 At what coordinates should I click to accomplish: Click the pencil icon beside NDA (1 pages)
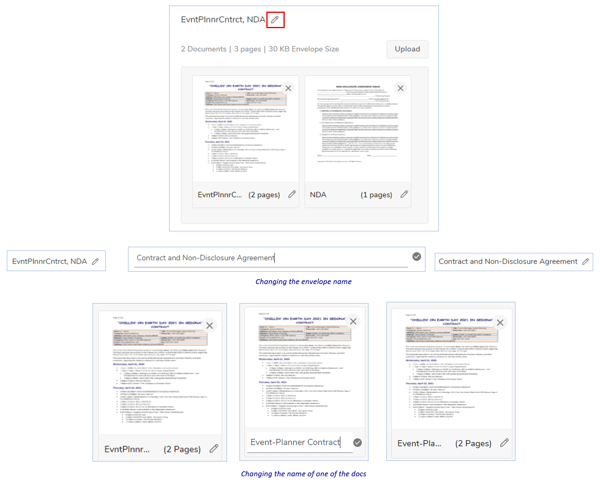[404, 195]
